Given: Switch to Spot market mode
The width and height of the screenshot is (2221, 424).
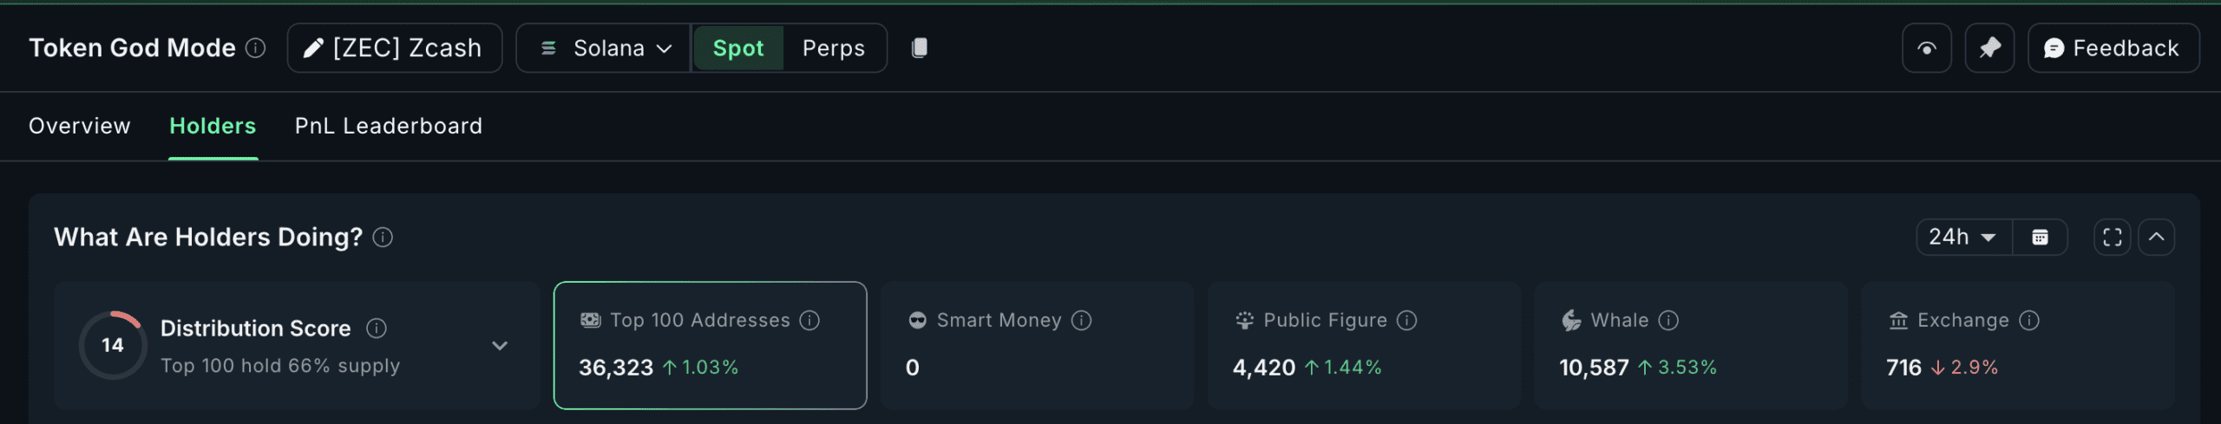Looking at the screenshot, I should (x=737, y=49).
